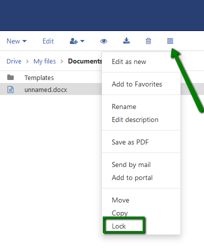Image resolution: width=204 pixels, height=252 pixels.
Task: Click the unnamed.docx document icon
Action: 10,89
